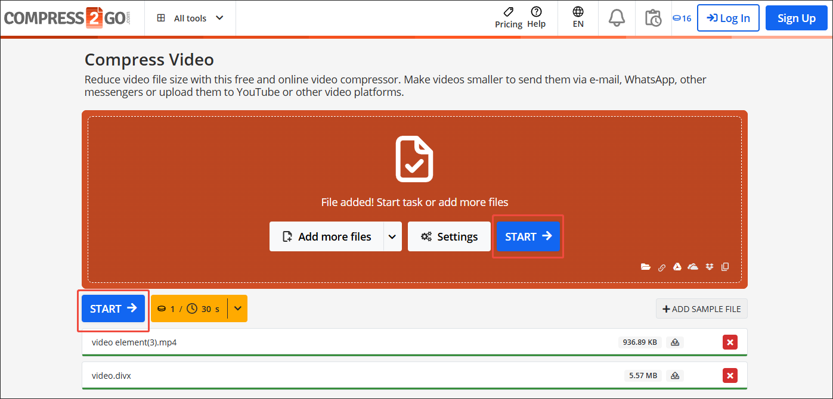833x399 pixels.
Task: Click the Log In button
Action: coord(728,18)
